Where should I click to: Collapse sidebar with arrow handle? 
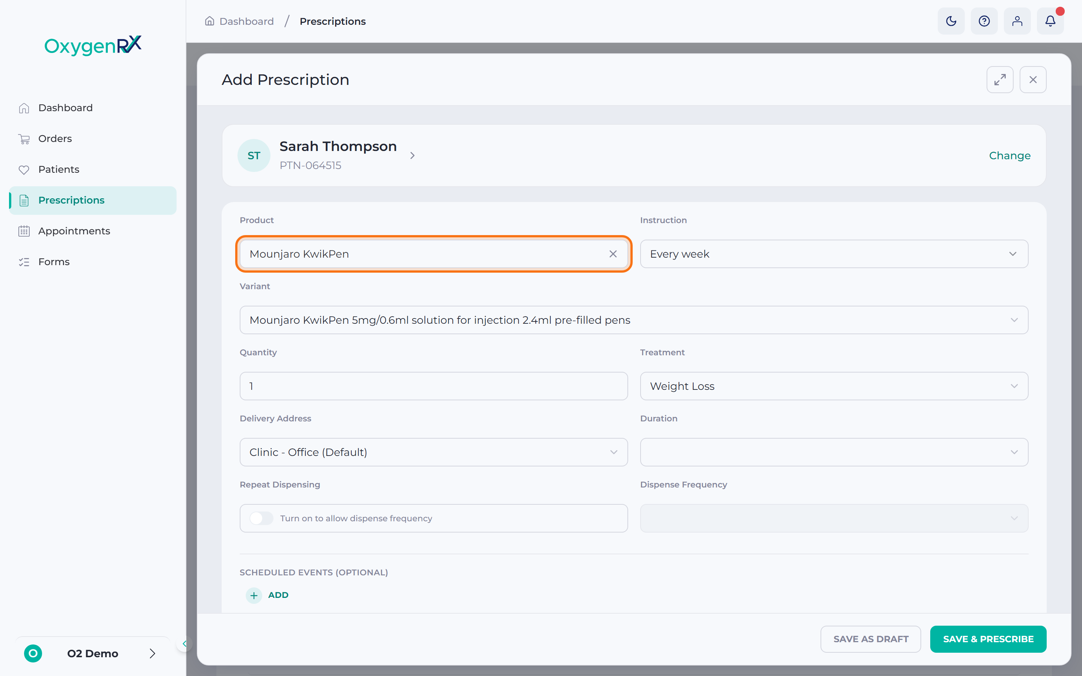tap(184, 644)
